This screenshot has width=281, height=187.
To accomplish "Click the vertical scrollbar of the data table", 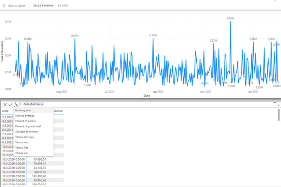I will (279, 115).
